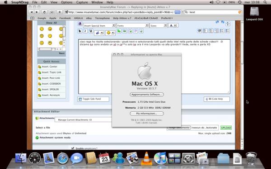Click the Safari forward arrow button
This screenshot has height=169, width=271.
click(x=37, y=12)
